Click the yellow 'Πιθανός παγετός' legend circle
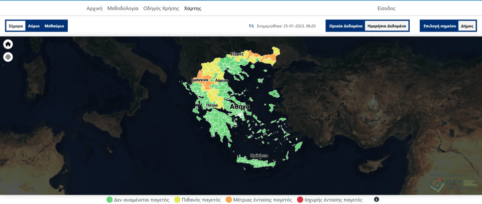The image size is (482, 204). [177, 199]
